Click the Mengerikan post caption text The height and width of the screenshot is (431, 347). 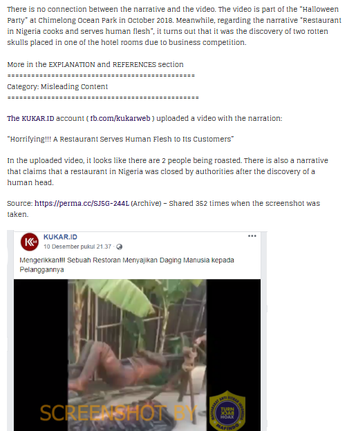tap(126, 265)
